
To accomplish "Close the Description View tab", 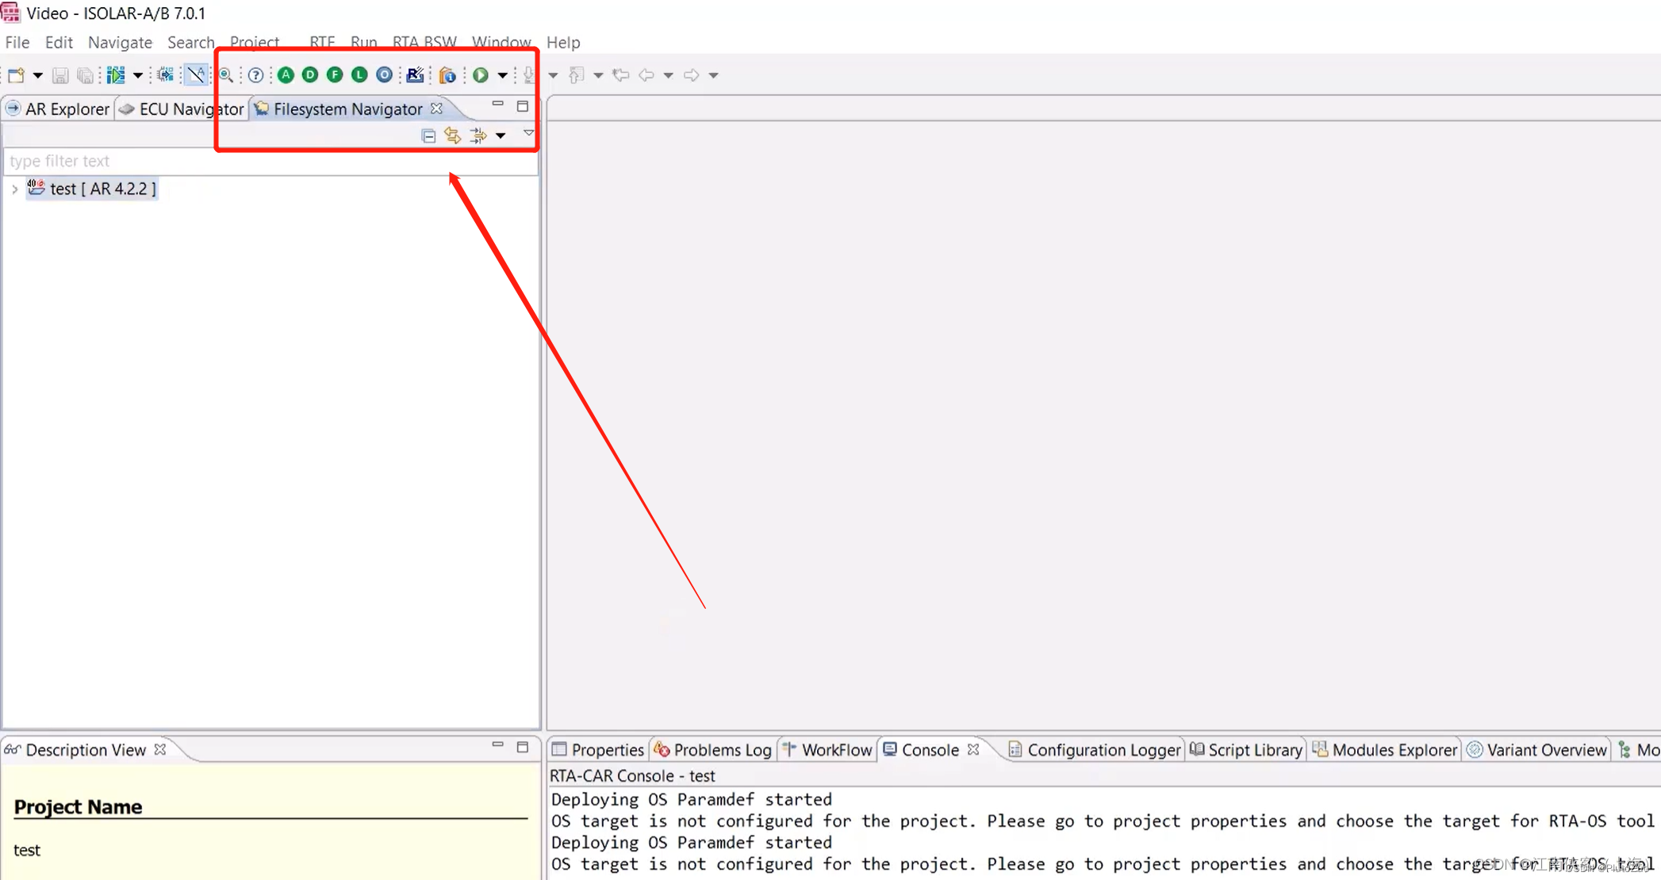I will coord(161,749).
